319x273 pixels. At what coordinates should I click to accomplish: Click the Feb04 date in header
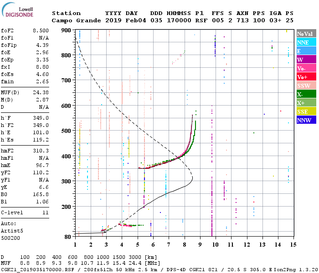coord(136,20)
